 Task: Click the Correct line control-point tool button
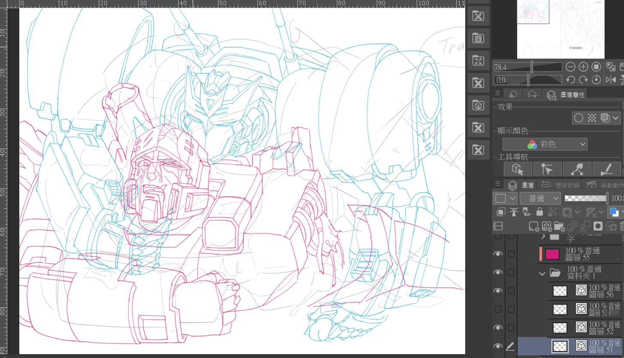point(577,170)
